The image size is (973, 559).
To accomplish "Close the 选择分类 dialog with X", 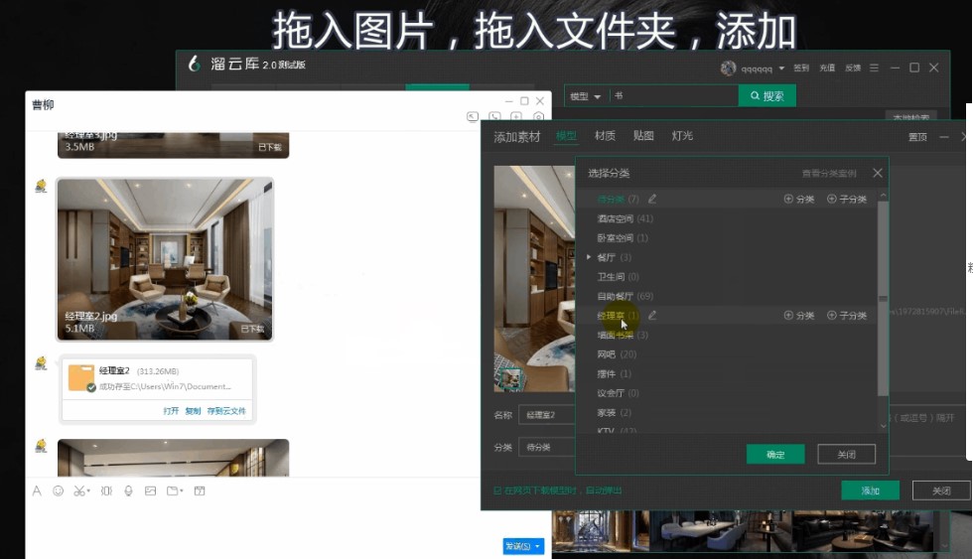I will click(878, 173).
